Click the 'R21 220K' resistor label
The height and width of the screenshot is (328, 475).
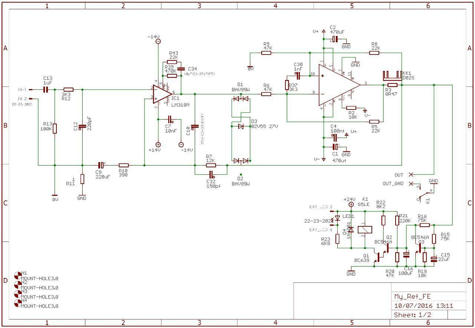coord(404,218)
